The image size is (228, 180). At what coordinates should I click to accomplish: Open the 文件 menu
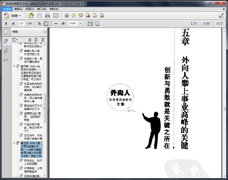[7, 9]
